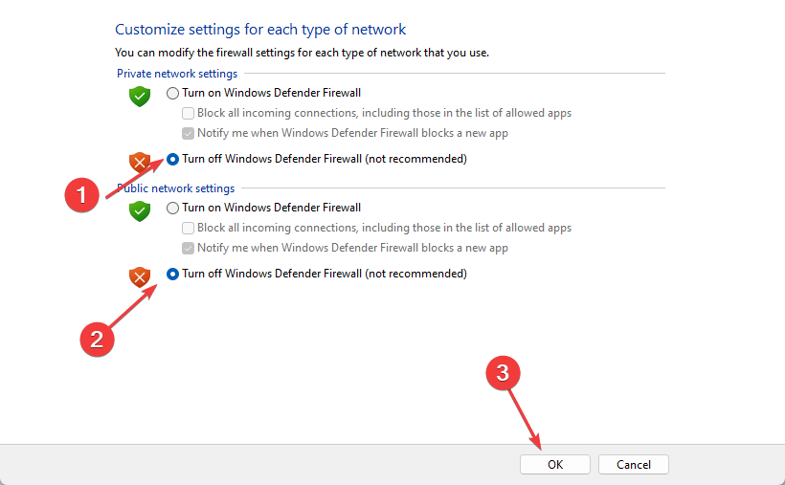Select Turn off Windows Defender Firewall for private network
This screenshot has height=485, width=785.
(x=172, y=159)
